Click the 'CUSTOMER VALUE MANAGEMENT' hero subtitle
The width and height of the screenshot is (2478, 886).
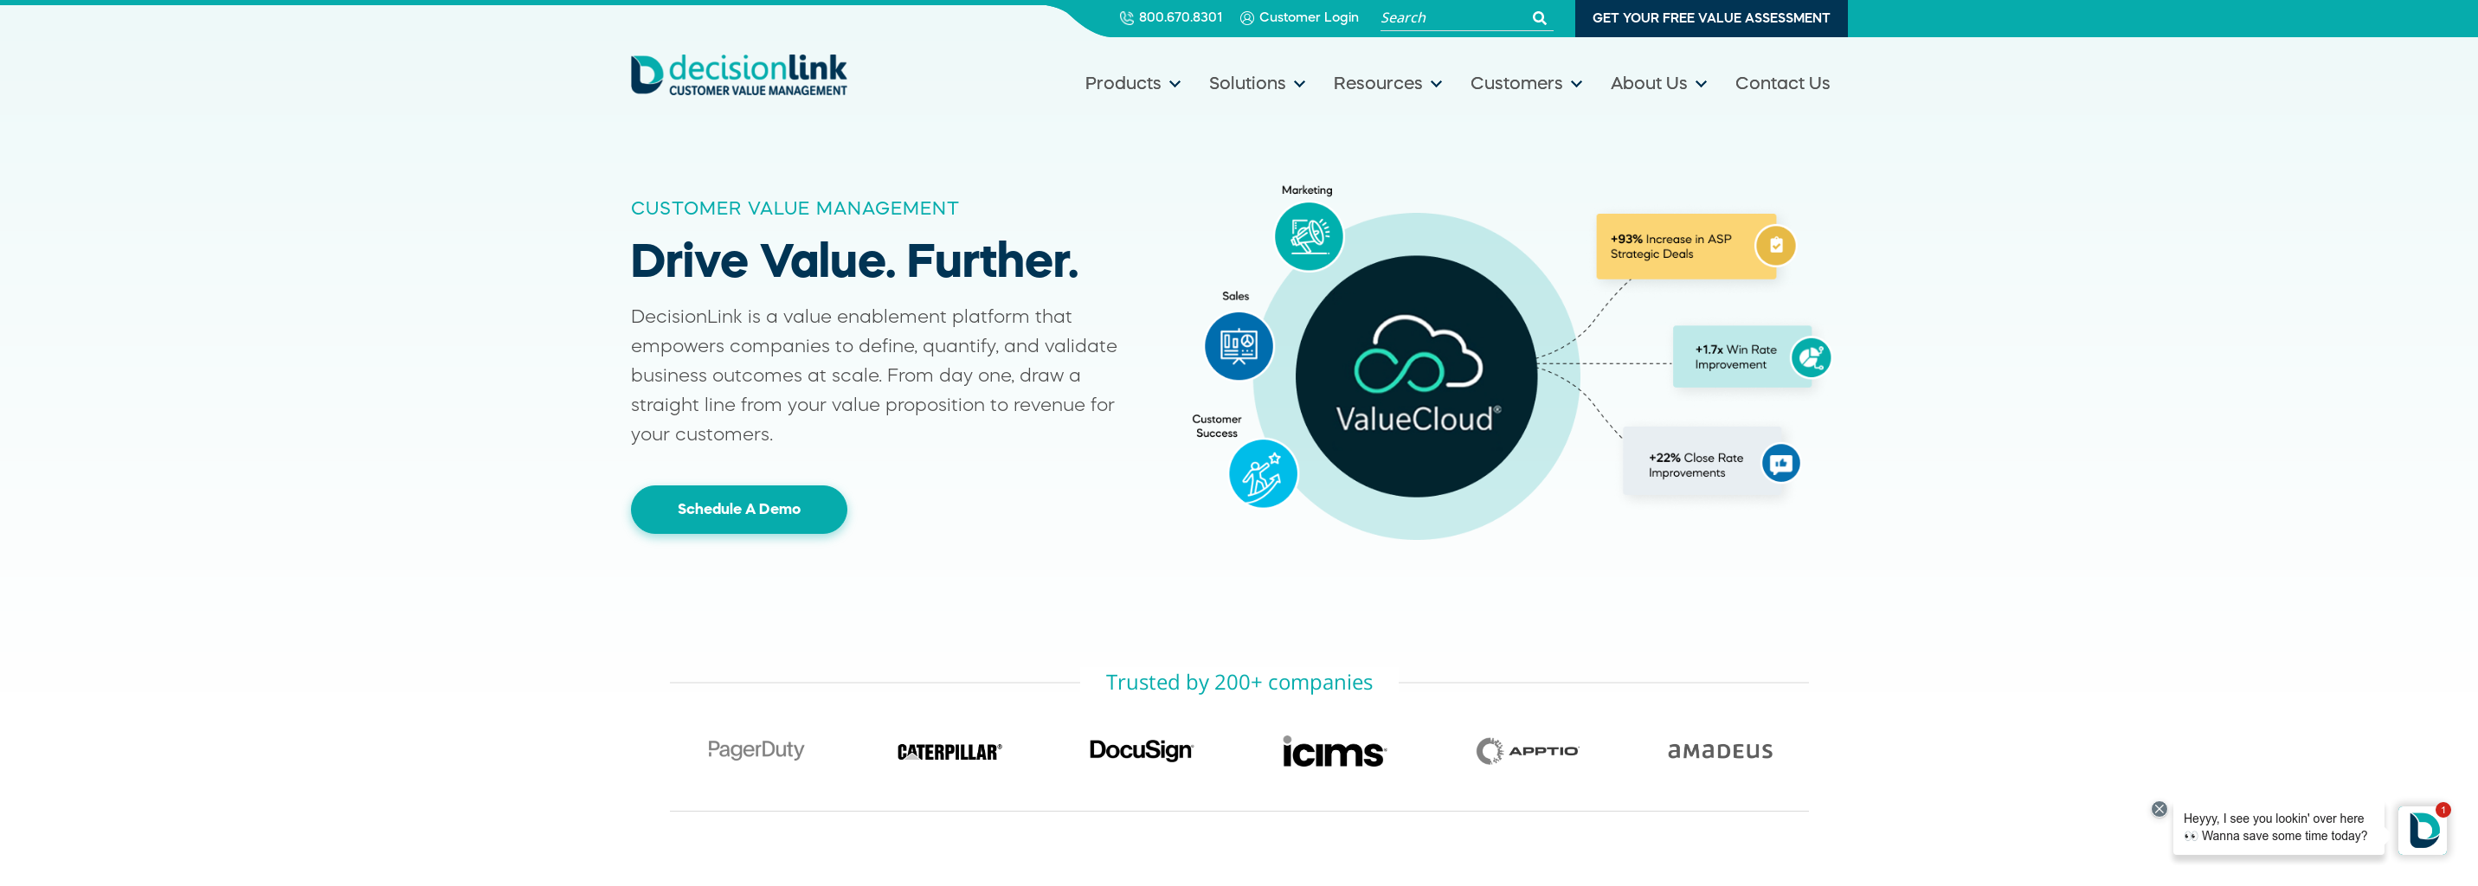pyautogui.click(x=795, y=209)
